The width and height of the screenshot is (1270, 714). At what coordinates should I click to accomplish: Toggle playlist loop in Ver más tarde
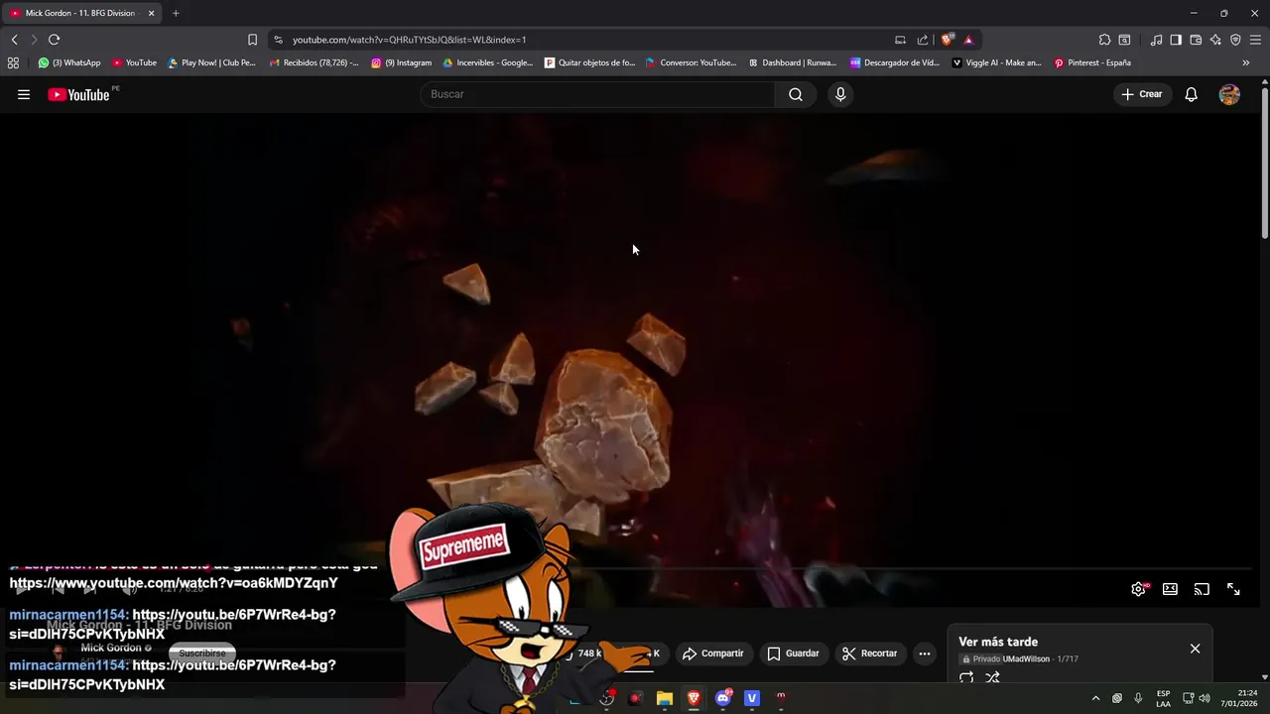[x=966, y=678]
